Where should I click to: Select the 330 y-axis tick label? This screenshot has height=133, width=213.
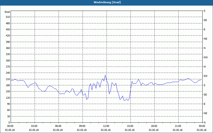(8, 54)
